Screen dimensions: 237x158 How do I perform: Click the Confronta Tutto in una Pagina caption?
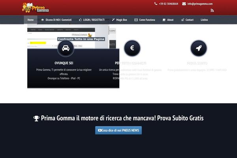(81, 39)
